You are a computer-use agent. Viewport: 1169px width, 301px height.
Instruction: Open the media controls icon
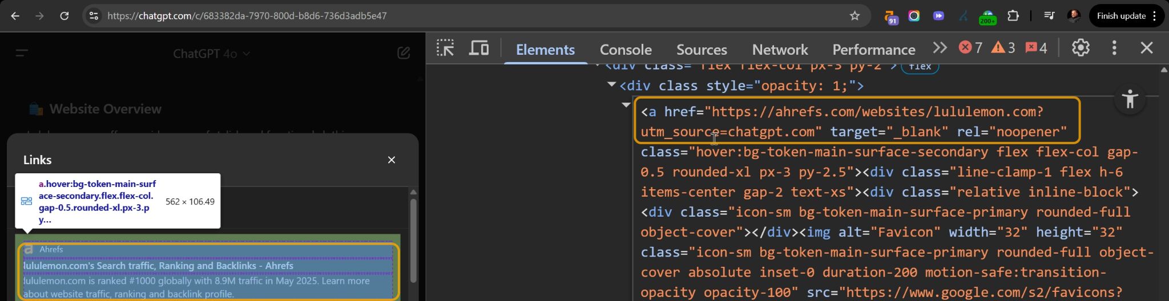point(1049,16)
